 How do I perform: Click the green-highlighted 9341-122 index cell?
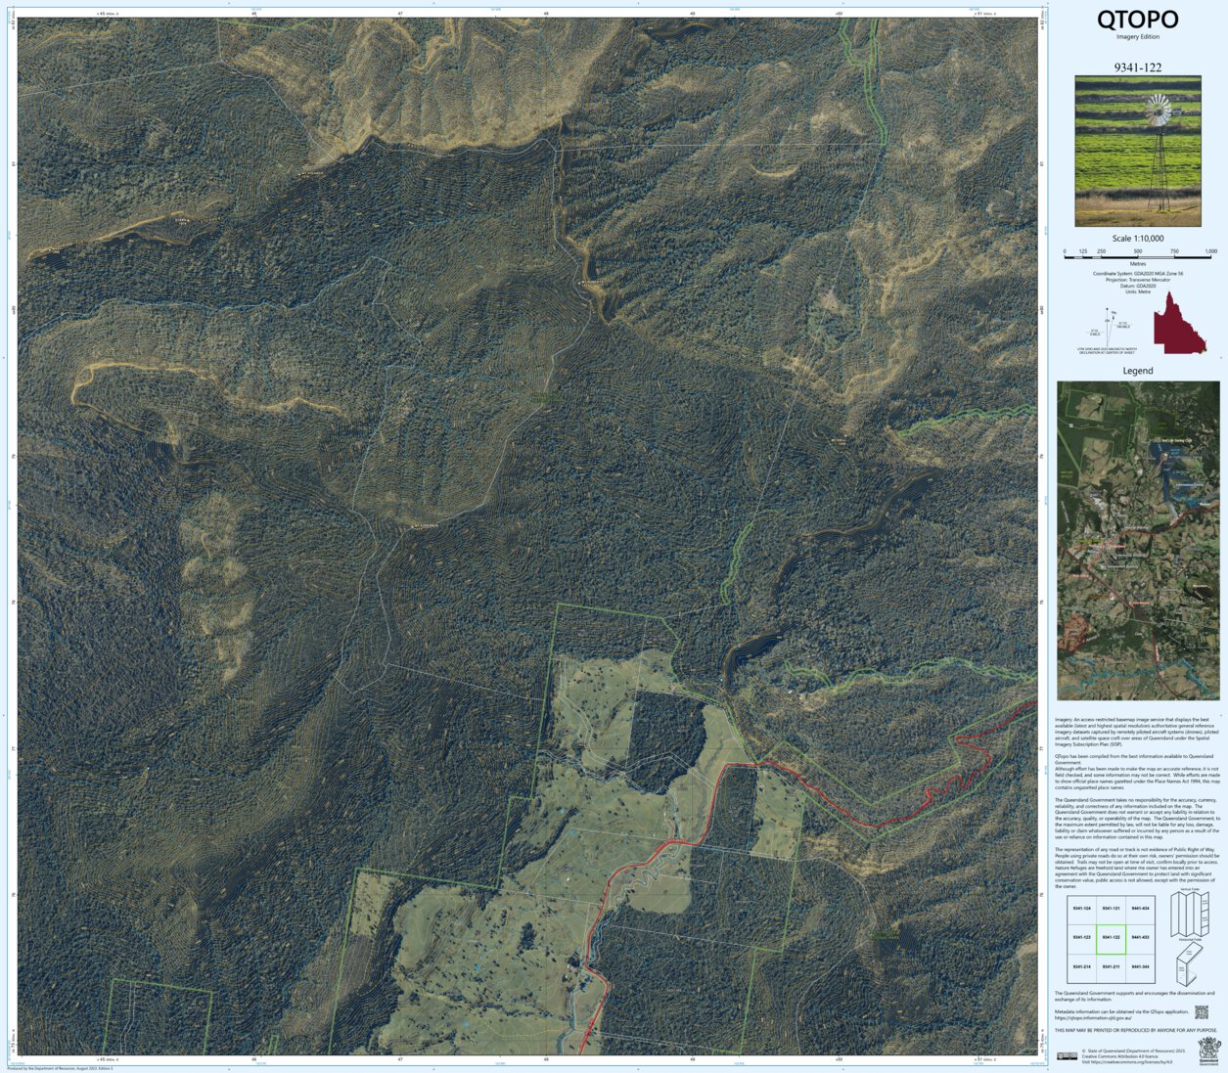(x=1112, y=939)
